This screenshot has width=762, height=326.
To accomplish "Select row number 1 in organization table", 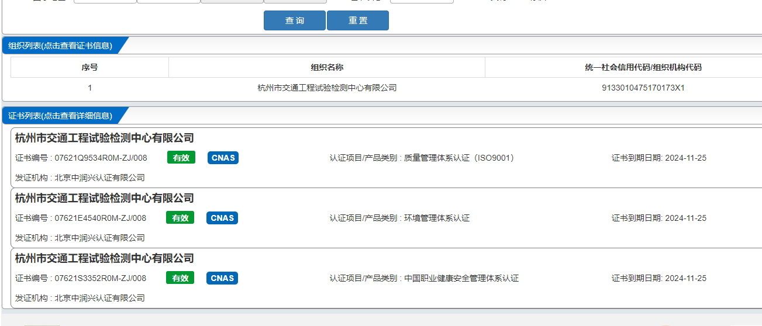I will point(89,88).
